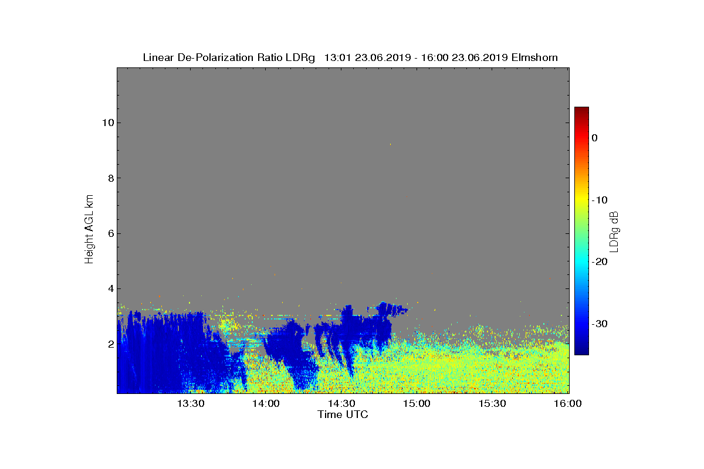Click the colorbar value label -20
Image resolution: width=704 pixels, height=469 pixels.
tap(600, 261)
